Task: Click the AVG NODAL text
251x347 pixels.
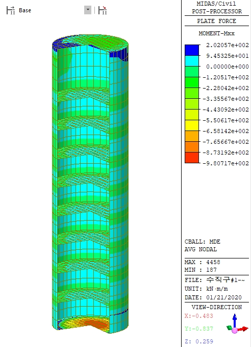Action: (200, 249)
